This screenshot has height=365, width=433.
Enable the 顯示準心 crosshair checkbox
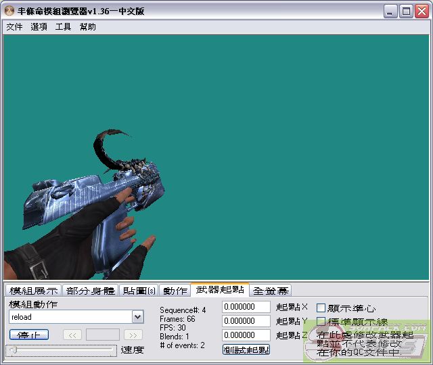(321, 308)
